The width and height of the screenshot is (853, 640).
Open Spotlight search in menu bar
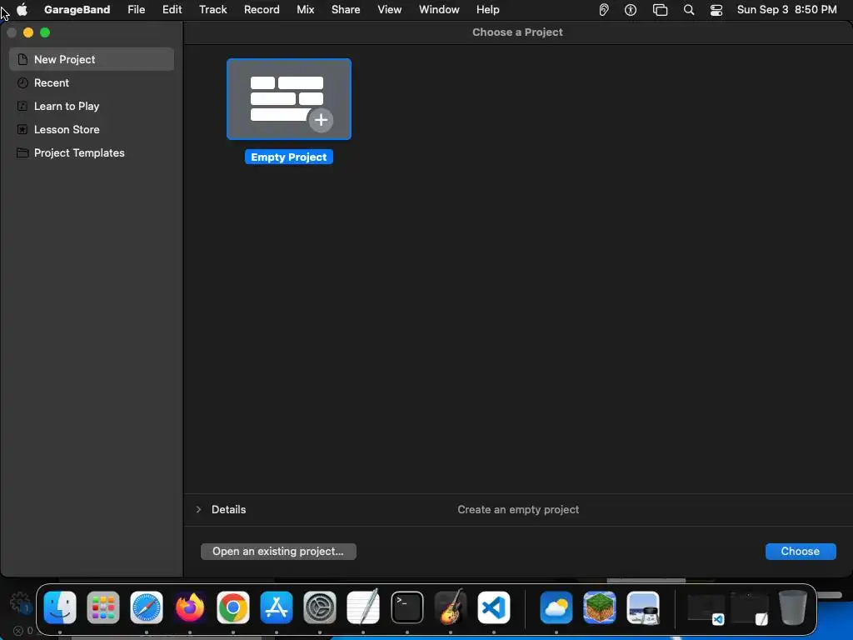click(x=689, y=10)
